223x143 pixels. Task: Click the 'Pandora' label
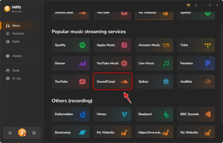[186, 63]
